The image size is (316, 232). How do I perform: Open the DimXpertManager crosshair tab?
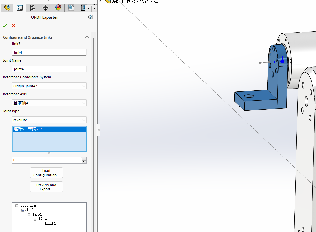pyautogui.click(x=45, y=8)
